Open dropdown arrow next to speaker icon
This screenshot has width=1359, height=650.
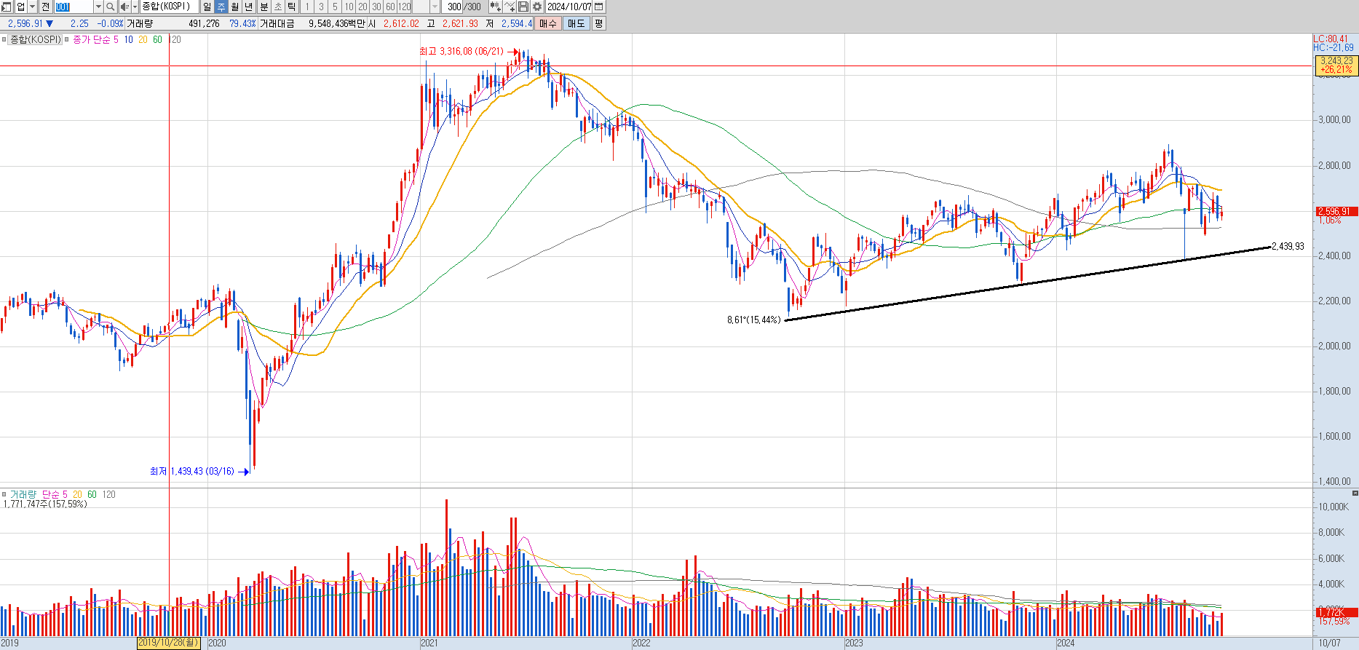[x=135, y=7]
